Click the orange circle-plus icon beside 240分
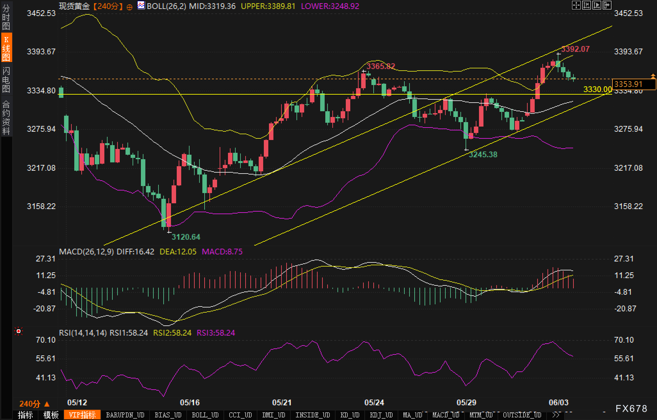 (130, 7)
